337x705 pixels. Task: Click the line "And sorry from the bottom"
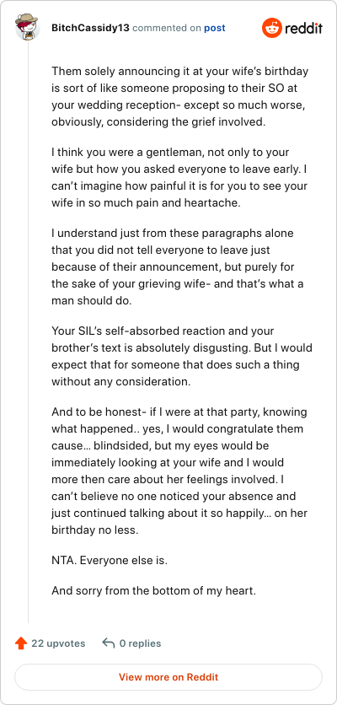pyautogui.click(x=153, y=590)
